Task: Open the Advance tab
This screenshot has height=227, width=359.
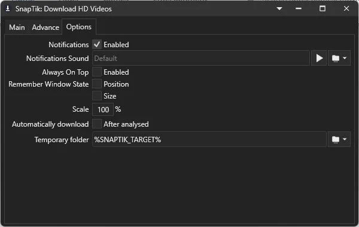Action: 45,27
